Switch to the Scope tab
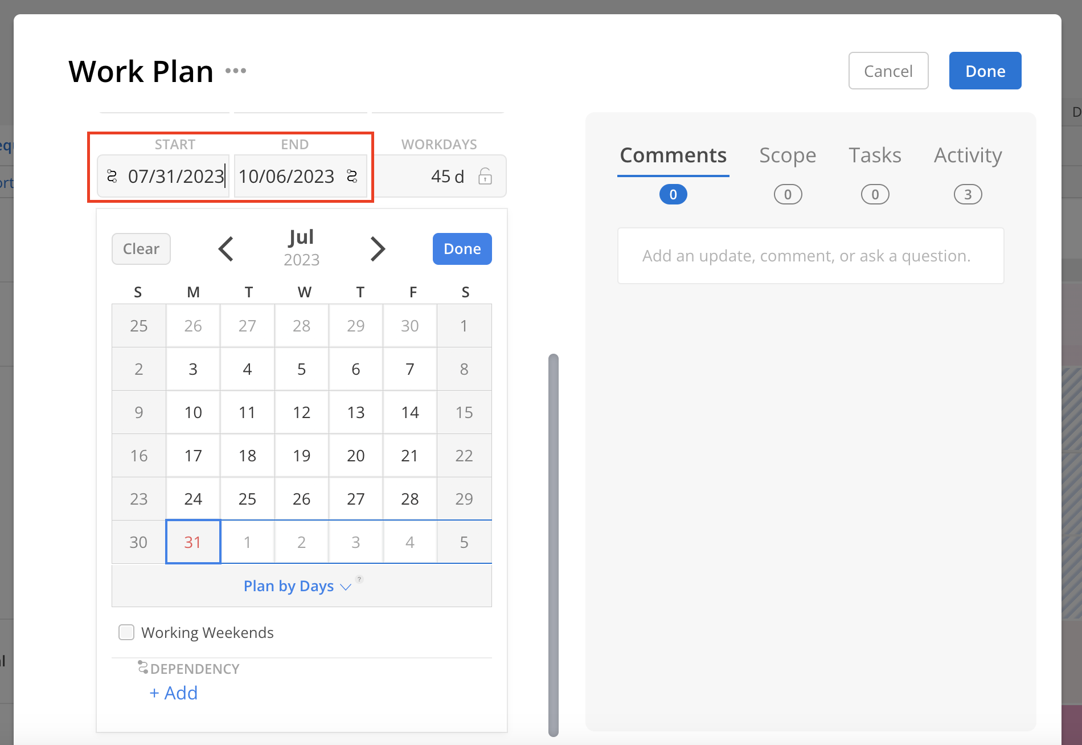This screenshot has height=745, width=1082. 788,155
